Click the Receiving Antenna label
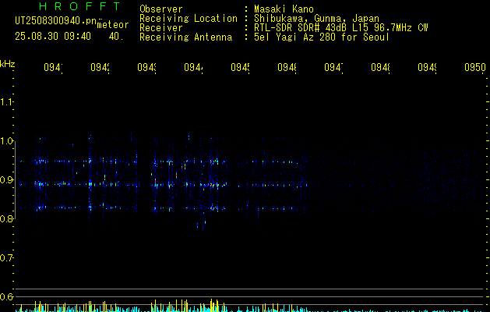The height and width of the screenshot is (312, 490). click(185, 37)
